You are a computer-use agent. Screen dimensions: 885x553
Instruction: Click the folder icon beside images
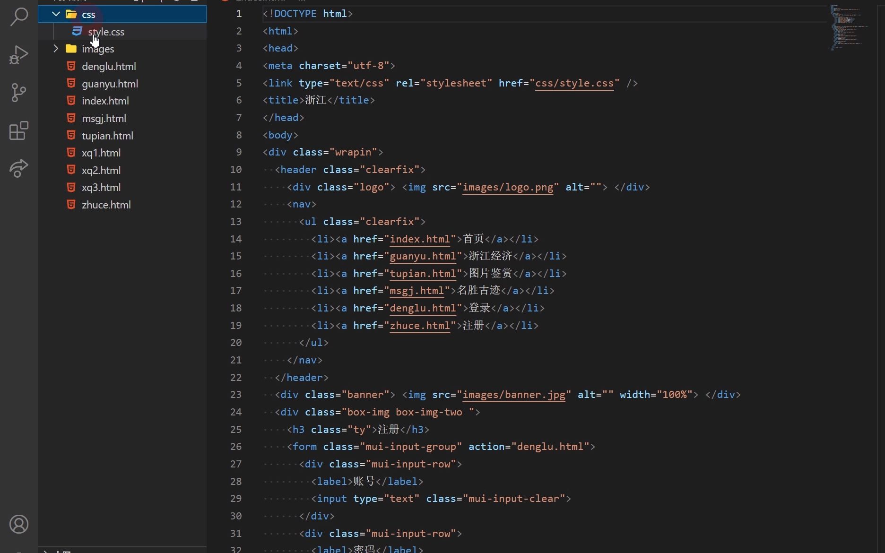(x=71, y=49)
